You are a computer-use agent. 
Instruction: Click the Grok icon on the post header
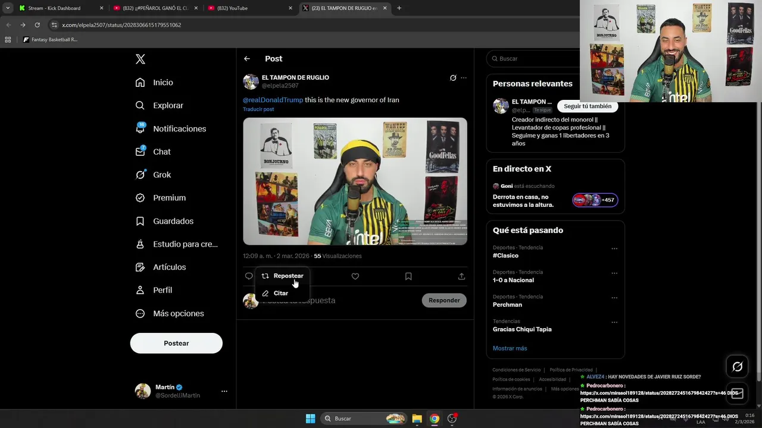point(453,78)
